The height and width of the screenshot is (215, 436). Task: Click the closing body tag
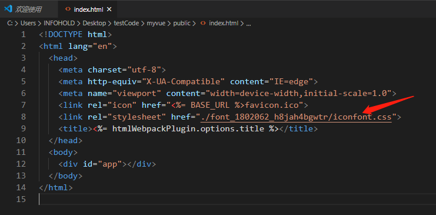click(x=66, y=176)
